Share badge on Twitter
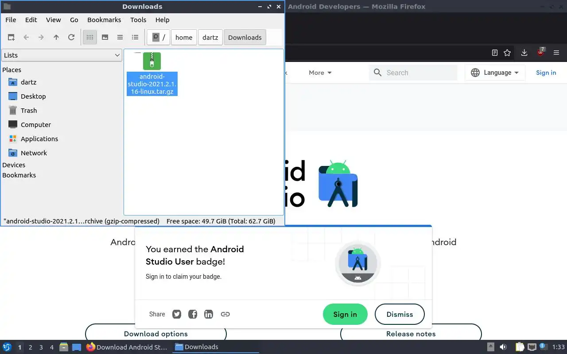The height and width of the screenshot is (354, 567). click(177, 314)
